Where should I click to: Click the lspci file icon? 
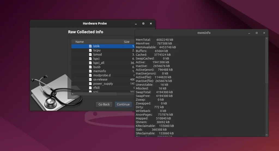[90, 59]
